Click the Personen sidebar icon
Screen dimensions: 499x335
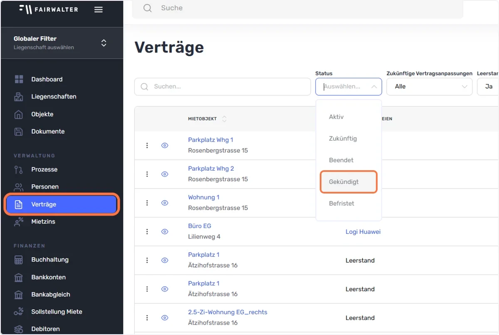tap(19, 187)
